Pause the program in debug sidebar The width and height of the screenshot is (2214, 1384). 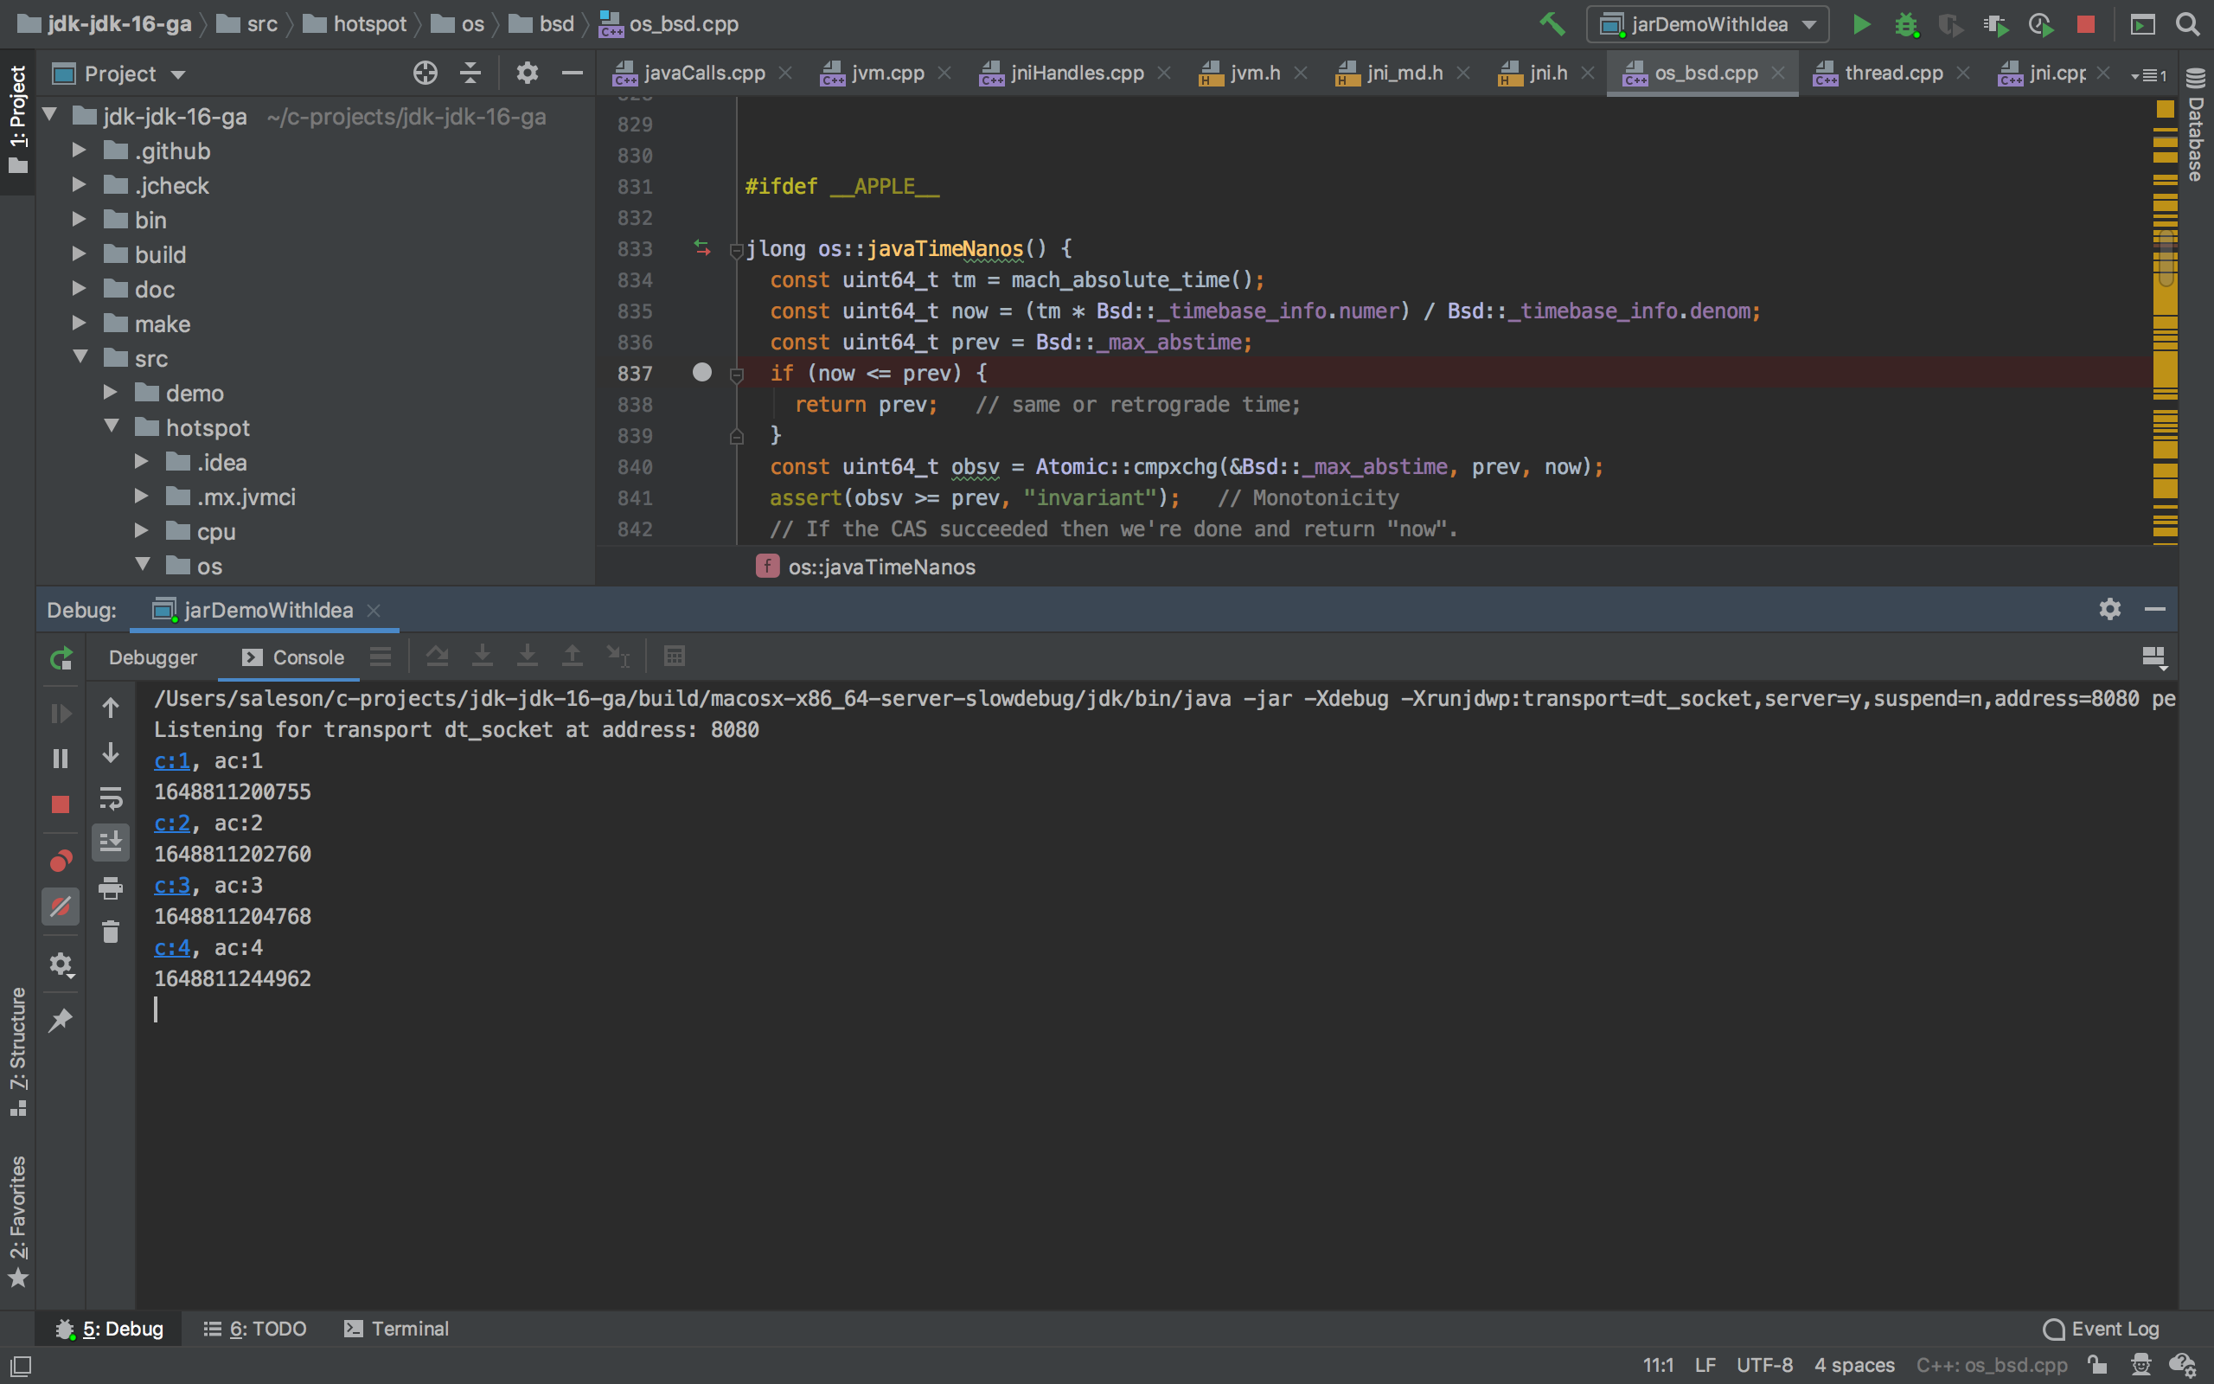coord(61,759)
